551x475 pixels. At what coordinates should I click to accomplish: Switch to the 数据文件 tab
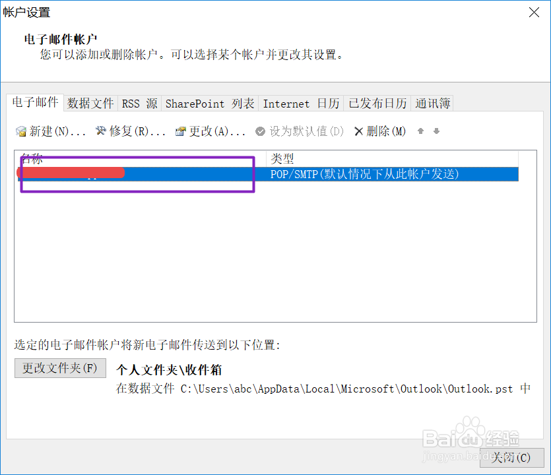(90, 104)
